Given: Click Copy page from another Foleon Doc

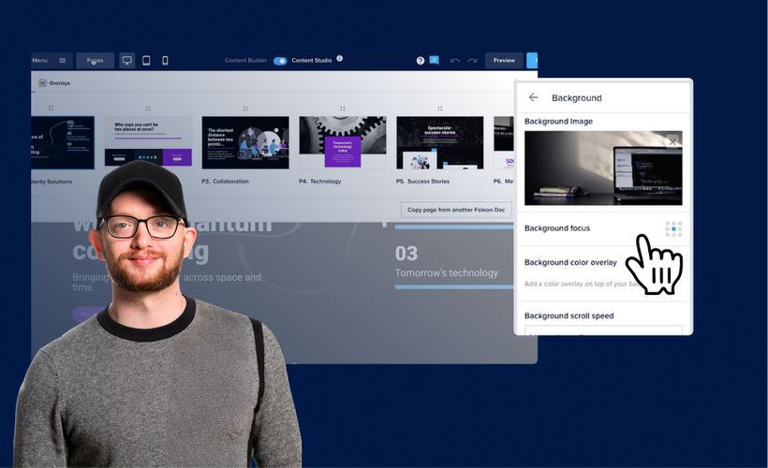Looking at the screenshot, I should [456, 210].
